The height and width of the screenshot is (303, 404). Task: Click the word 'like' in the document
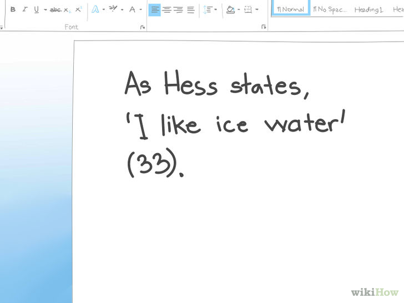[x=180, y=125]
